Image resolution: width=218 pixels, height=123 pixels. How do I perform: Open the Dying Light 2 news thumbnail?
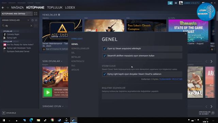point(105,26)
